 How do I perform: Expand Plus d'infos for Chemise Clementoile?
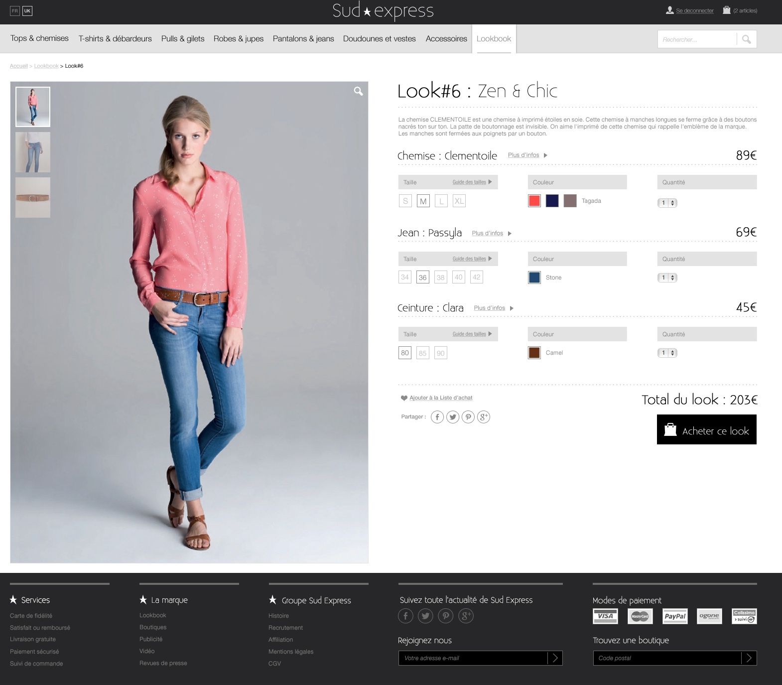click(x=527, y=155)
